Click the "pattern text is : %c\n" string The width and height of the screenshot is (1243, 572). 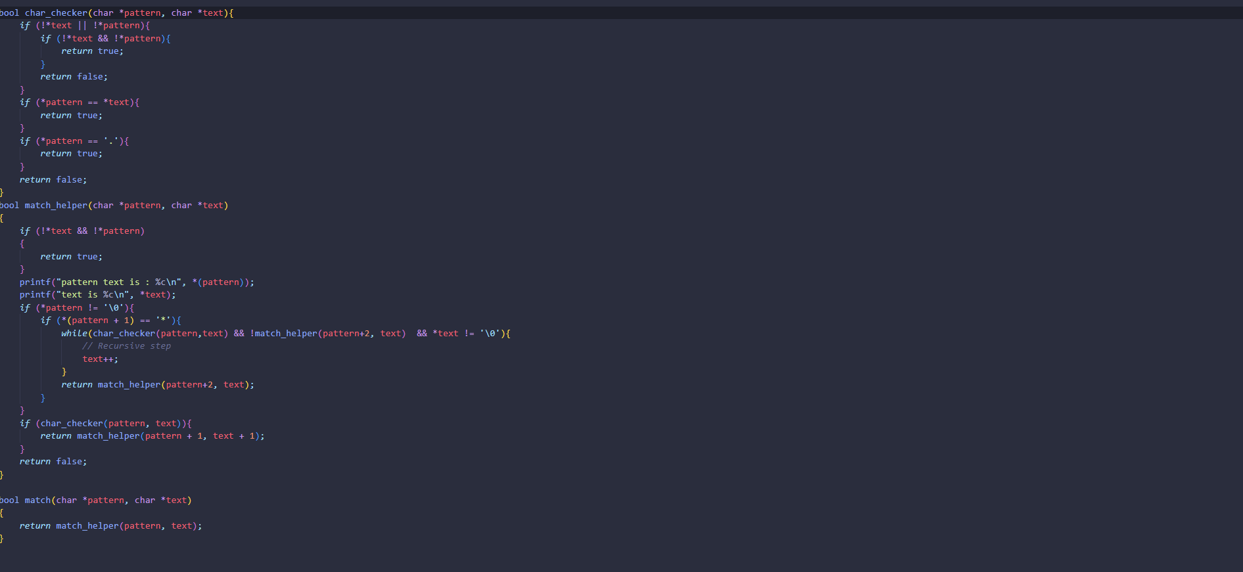point(118,282)
